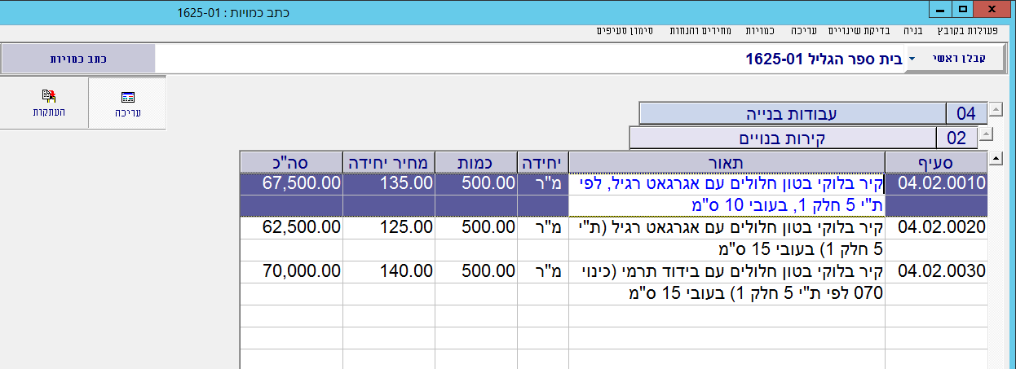Viewport: 1016px width, 369px height.
Task: Open the כמויות menu
Action: (762, 31)
